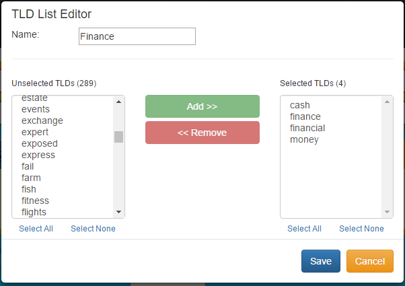This screenshot has width=405, height=286.
Task: Select 'exchange' in unselected list
Action: (x=42, y=121)
